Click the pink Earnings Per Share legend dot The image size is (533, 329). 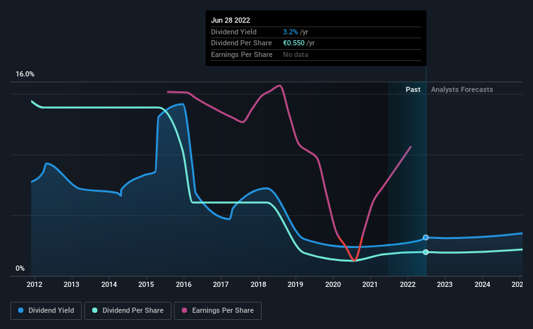184,310
